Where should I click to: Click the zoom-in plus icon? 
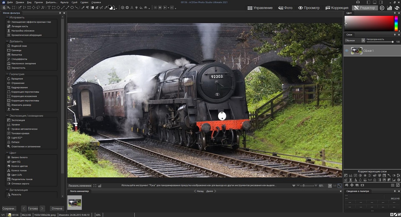[x=316, y=186]
